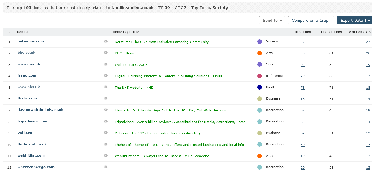Viewport: 377px width, 173px height.
Task: Click the # column header
Action: [9, 32]
